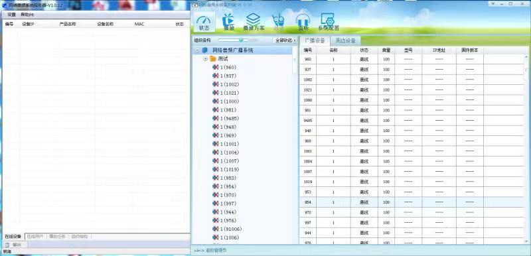The image size is (531, 256).
Task: Collapse the 测试 folder node
Action: point(205,59)
